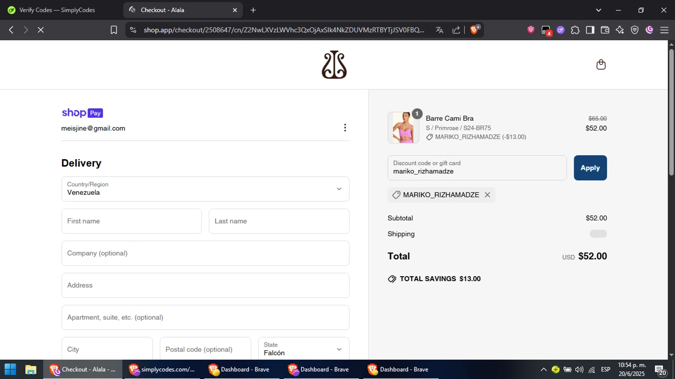Click the TOTAL SAVINGS $13.00 text
This screenshot has height=379, width=675.
coord(440,279)
